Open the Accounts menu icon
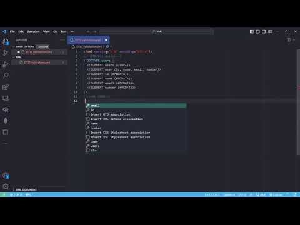Viewport: 300px width, 225px height. pos(6,176)
